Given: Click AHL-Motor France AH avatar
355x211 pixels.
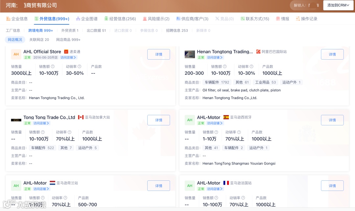Looking at the screenshot, I should coord(190,186).
